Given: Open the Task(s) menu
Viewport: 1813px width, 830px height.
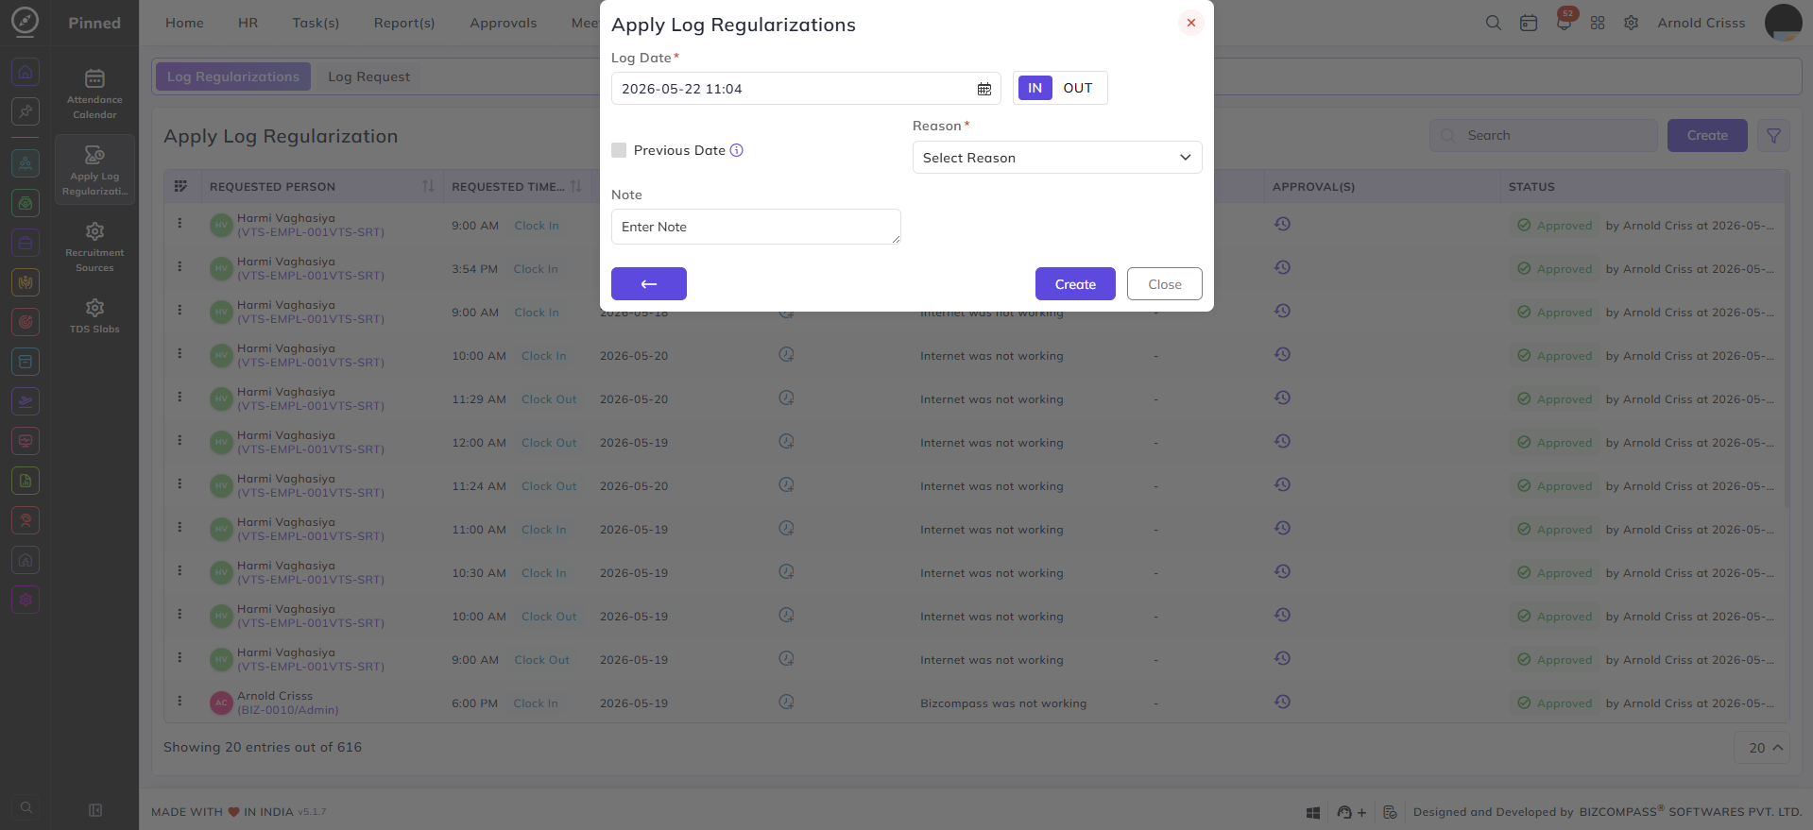Looking at the screenshot, I should (x=316, y=23).
